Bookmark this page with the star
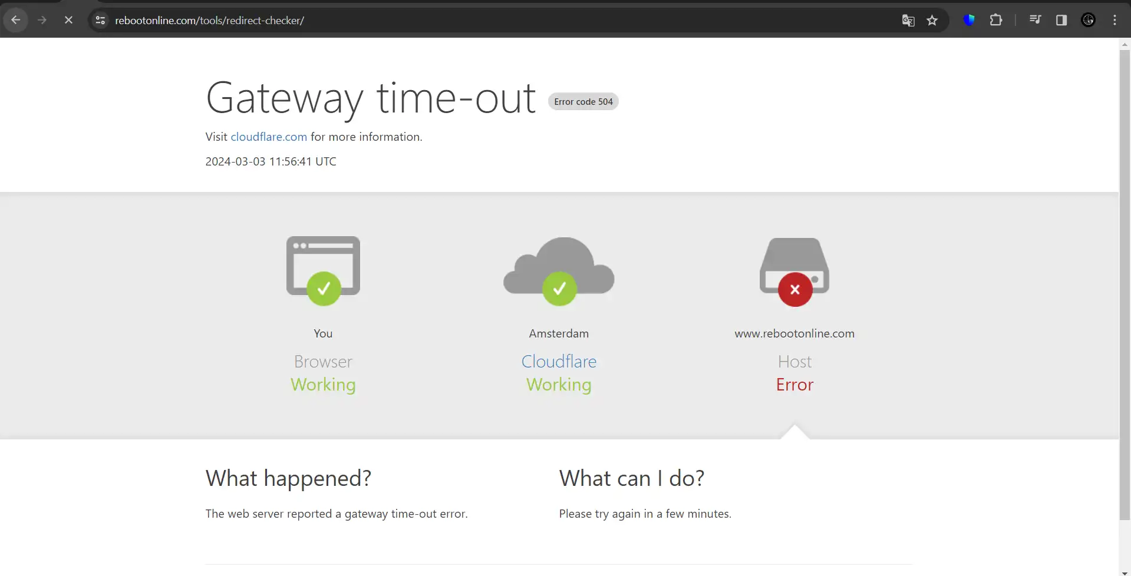Screen dimensions: 1131x576 point(932,21)
